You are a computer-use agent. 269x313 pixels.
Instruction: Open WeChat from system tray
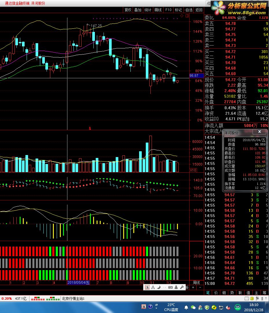coord(193,307)
